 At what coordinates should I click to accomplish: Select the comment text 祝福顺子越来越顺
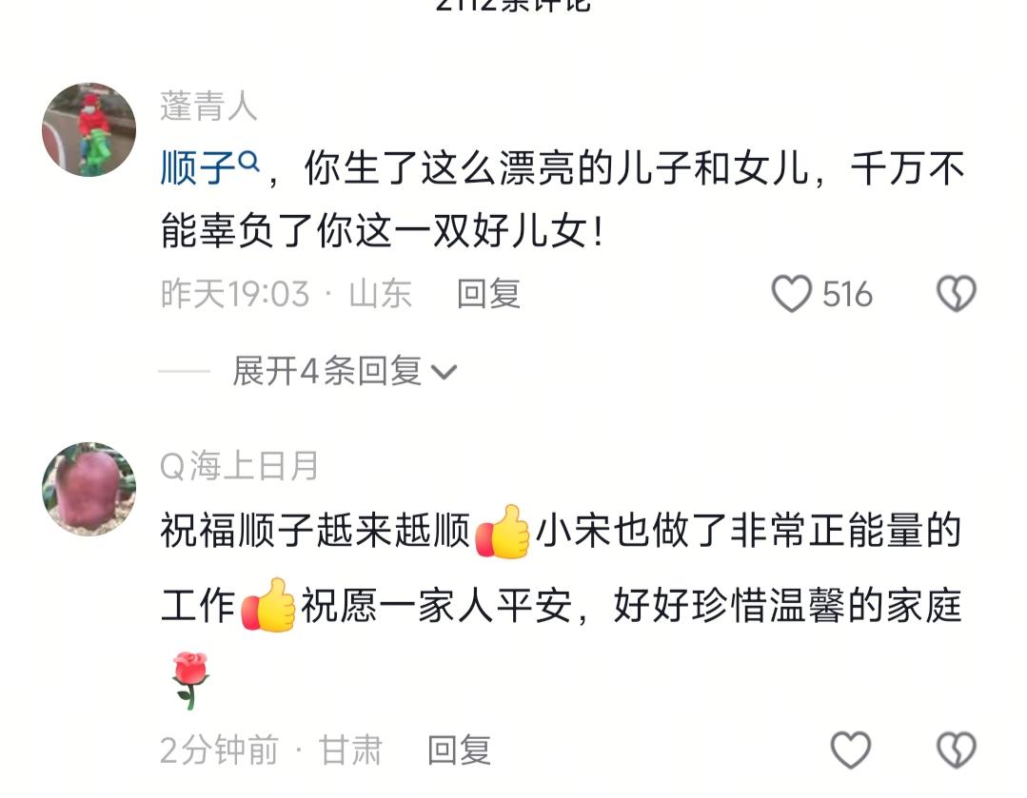pos(316,530)
